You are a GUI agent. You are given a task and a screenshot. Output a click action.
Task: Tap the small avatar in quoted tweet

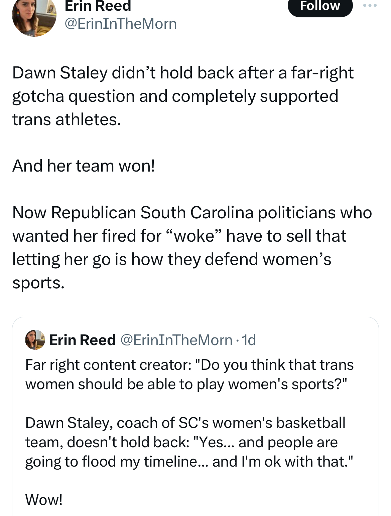coord(35,340)
